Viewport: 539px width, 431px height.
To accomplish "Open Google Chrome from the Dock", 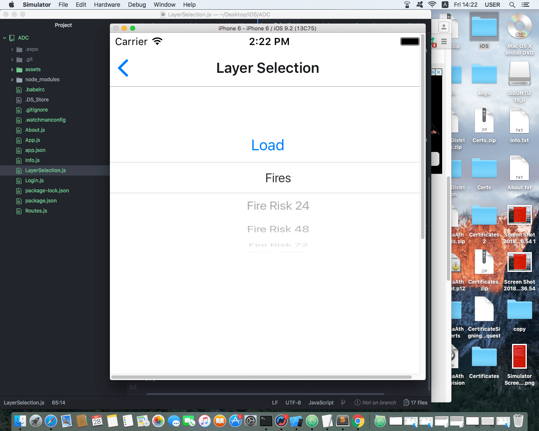I will click(x=358, y=420).
